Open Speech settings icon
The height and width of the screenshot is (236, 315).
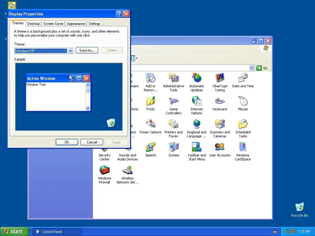pyautogui.click(x=151, y=150)
